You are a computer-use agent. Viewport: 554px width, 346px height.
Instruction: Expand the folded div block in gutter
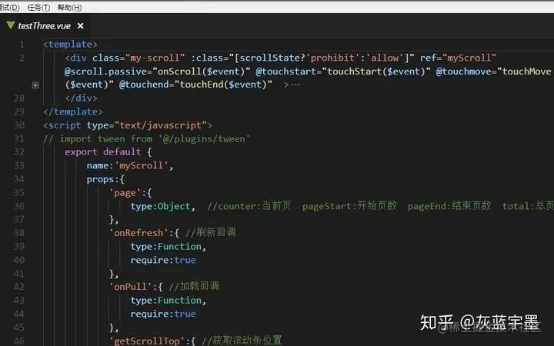click(x=35, y=85)
